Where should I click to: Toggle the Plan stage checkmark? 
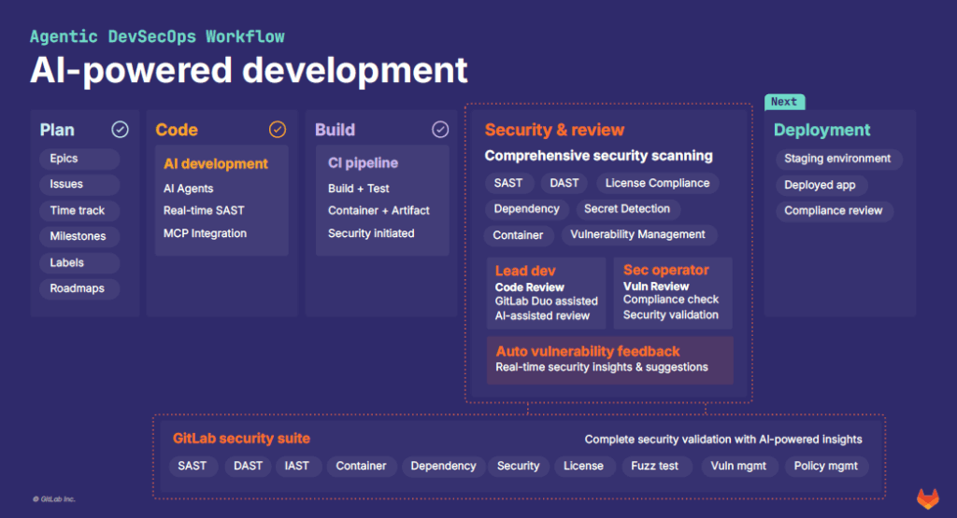tap(120, 130)
